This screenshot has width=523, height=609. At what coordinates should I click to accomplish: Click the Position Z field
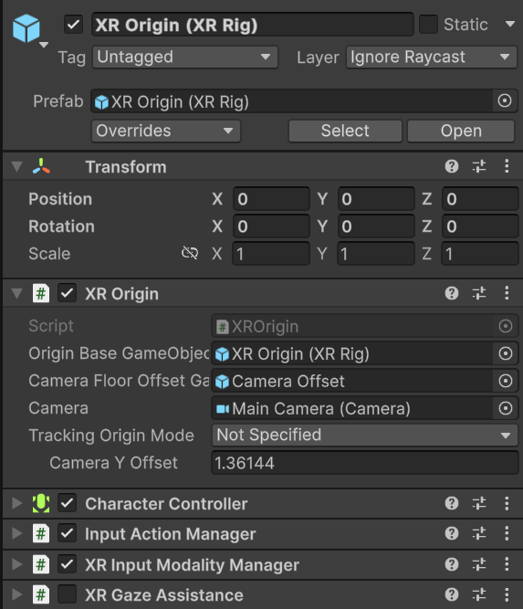480,199
